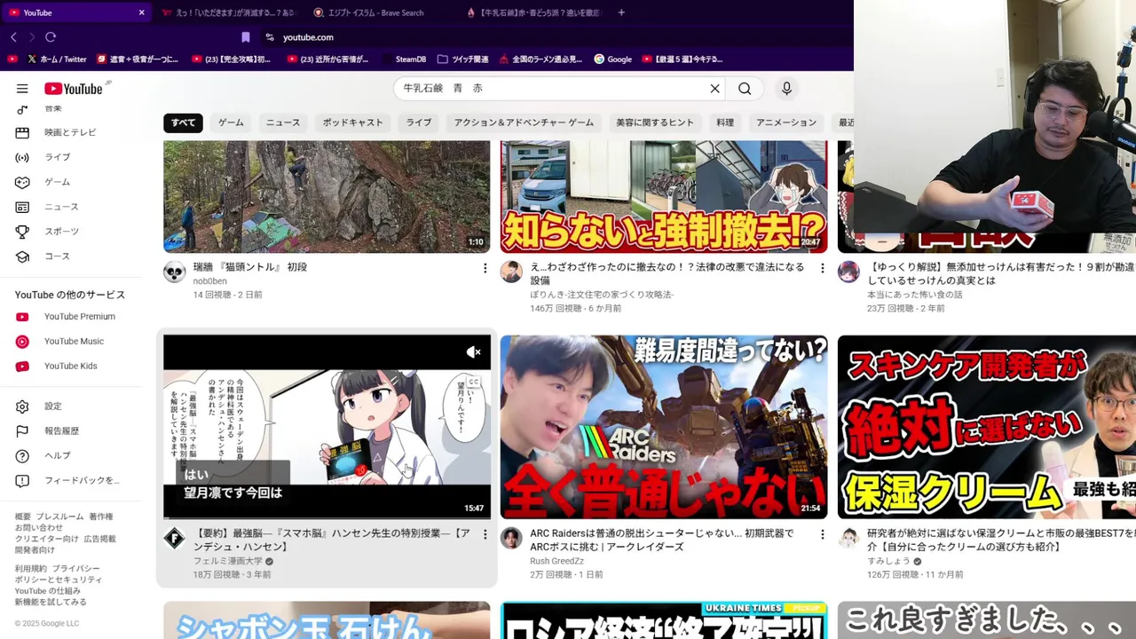Open more options for 猫頭ントル video
Screen dimensions: 1136x639
click(x=485, y=268)
